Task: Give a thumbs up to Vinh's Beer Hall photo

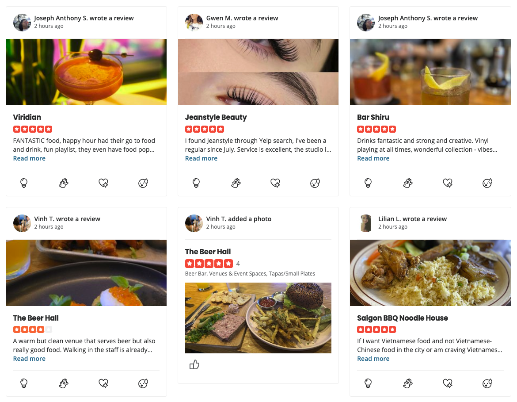Action: coord(194,364)
